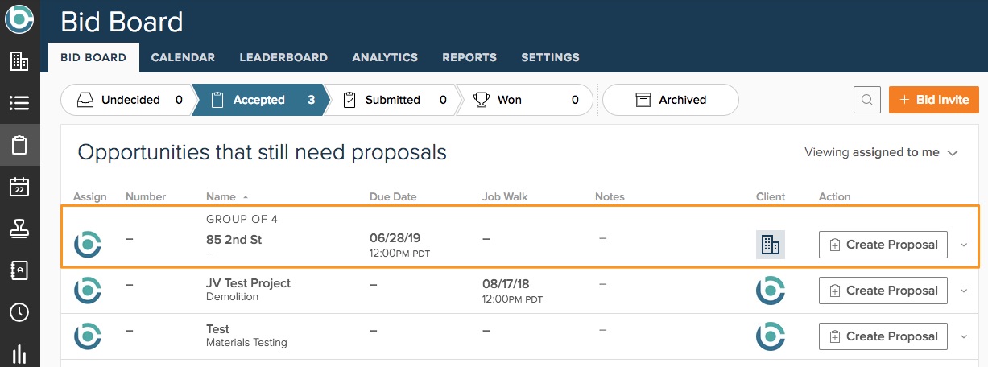Click the buildings icon in the left sidebar
This screenshot has height=367, width=988.
tap(19, 61)
